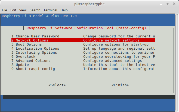
Task: Open the View menu
Action: pos(23,10)
